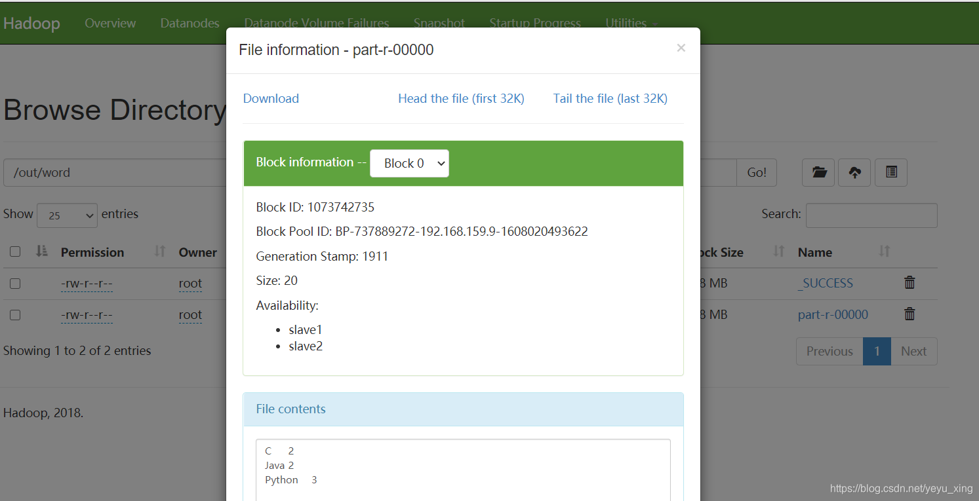Check the part-r-00000 row checkbox
Screen dimensions: 979x501
[15, 315]
